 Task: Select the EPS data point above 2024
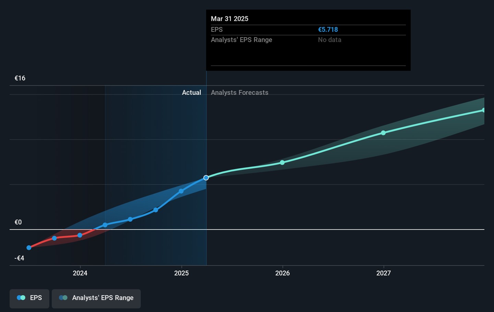(x=80, y=235)
